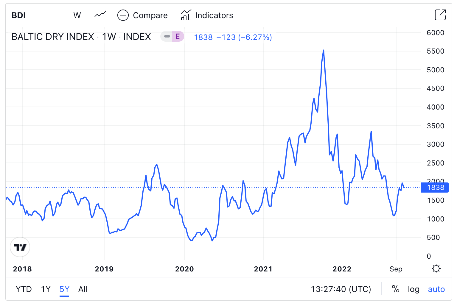The height and width of the screenshot is (303, 457).
Task: Click the 2021 time axis label
Action: pos(263,269)
